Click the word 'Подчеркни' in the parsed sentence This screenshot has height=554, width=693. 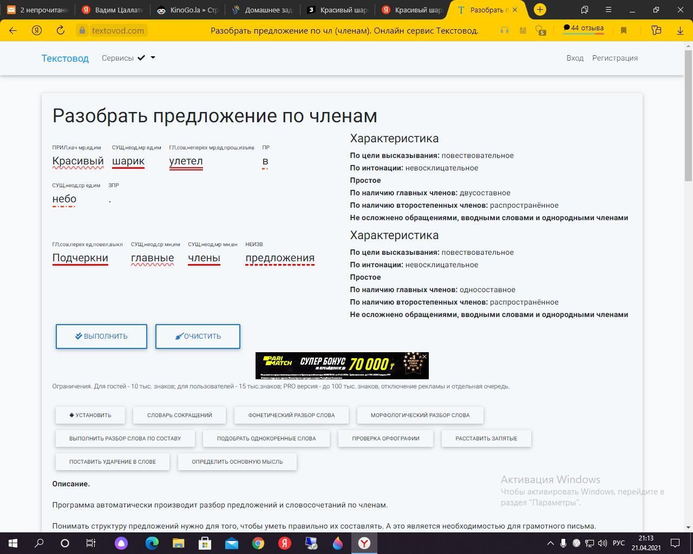pyautogui.click(x=80, y=258)
